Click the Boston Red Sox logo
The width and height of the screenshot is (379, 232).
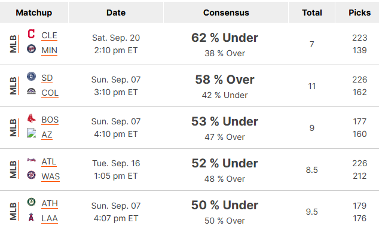coord(31,118)
